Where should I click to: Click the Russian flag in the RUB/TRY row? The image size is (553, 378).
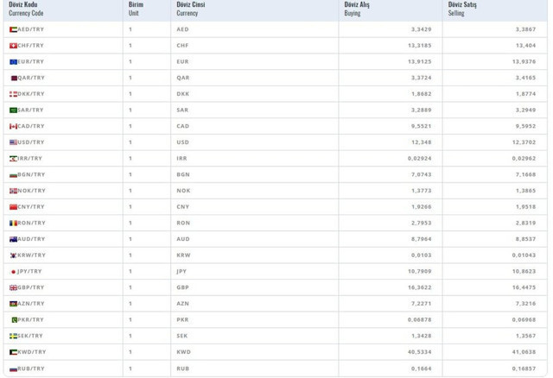point(13,369)
